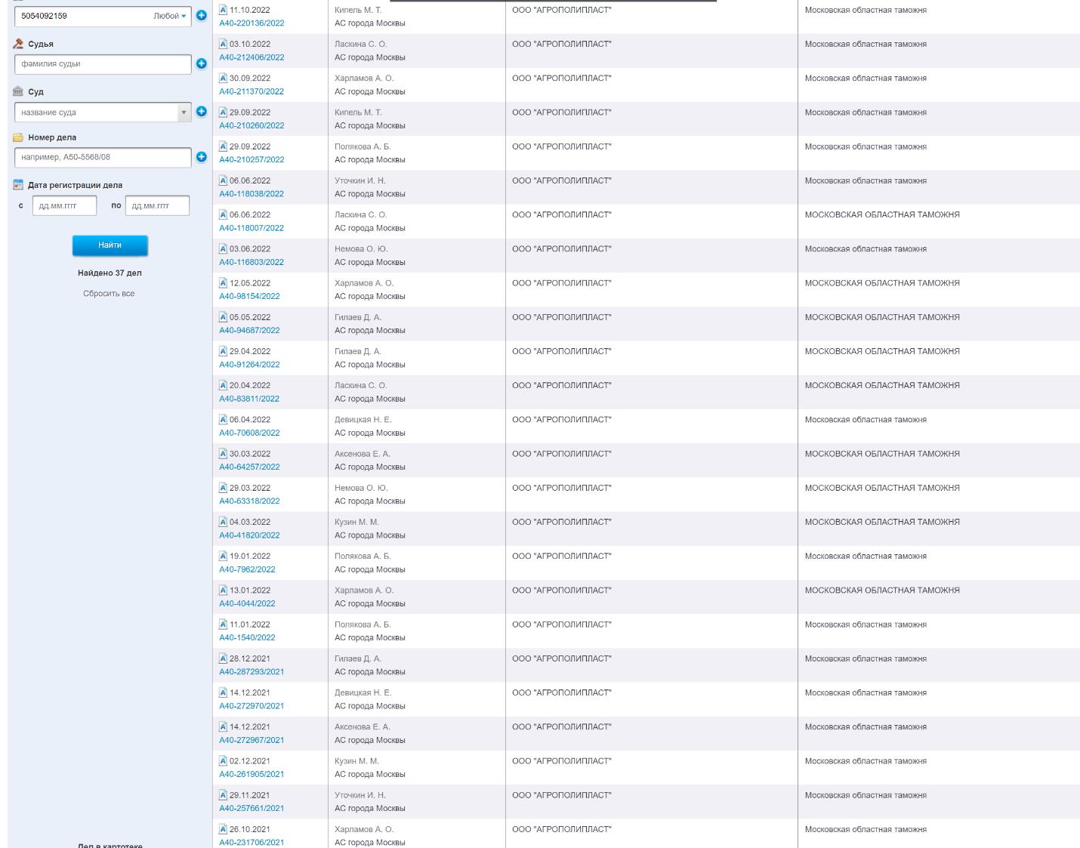
Task: Click judge name Девицкая Н. Е. dated 06.04.2022
Action: coord(363,419)
